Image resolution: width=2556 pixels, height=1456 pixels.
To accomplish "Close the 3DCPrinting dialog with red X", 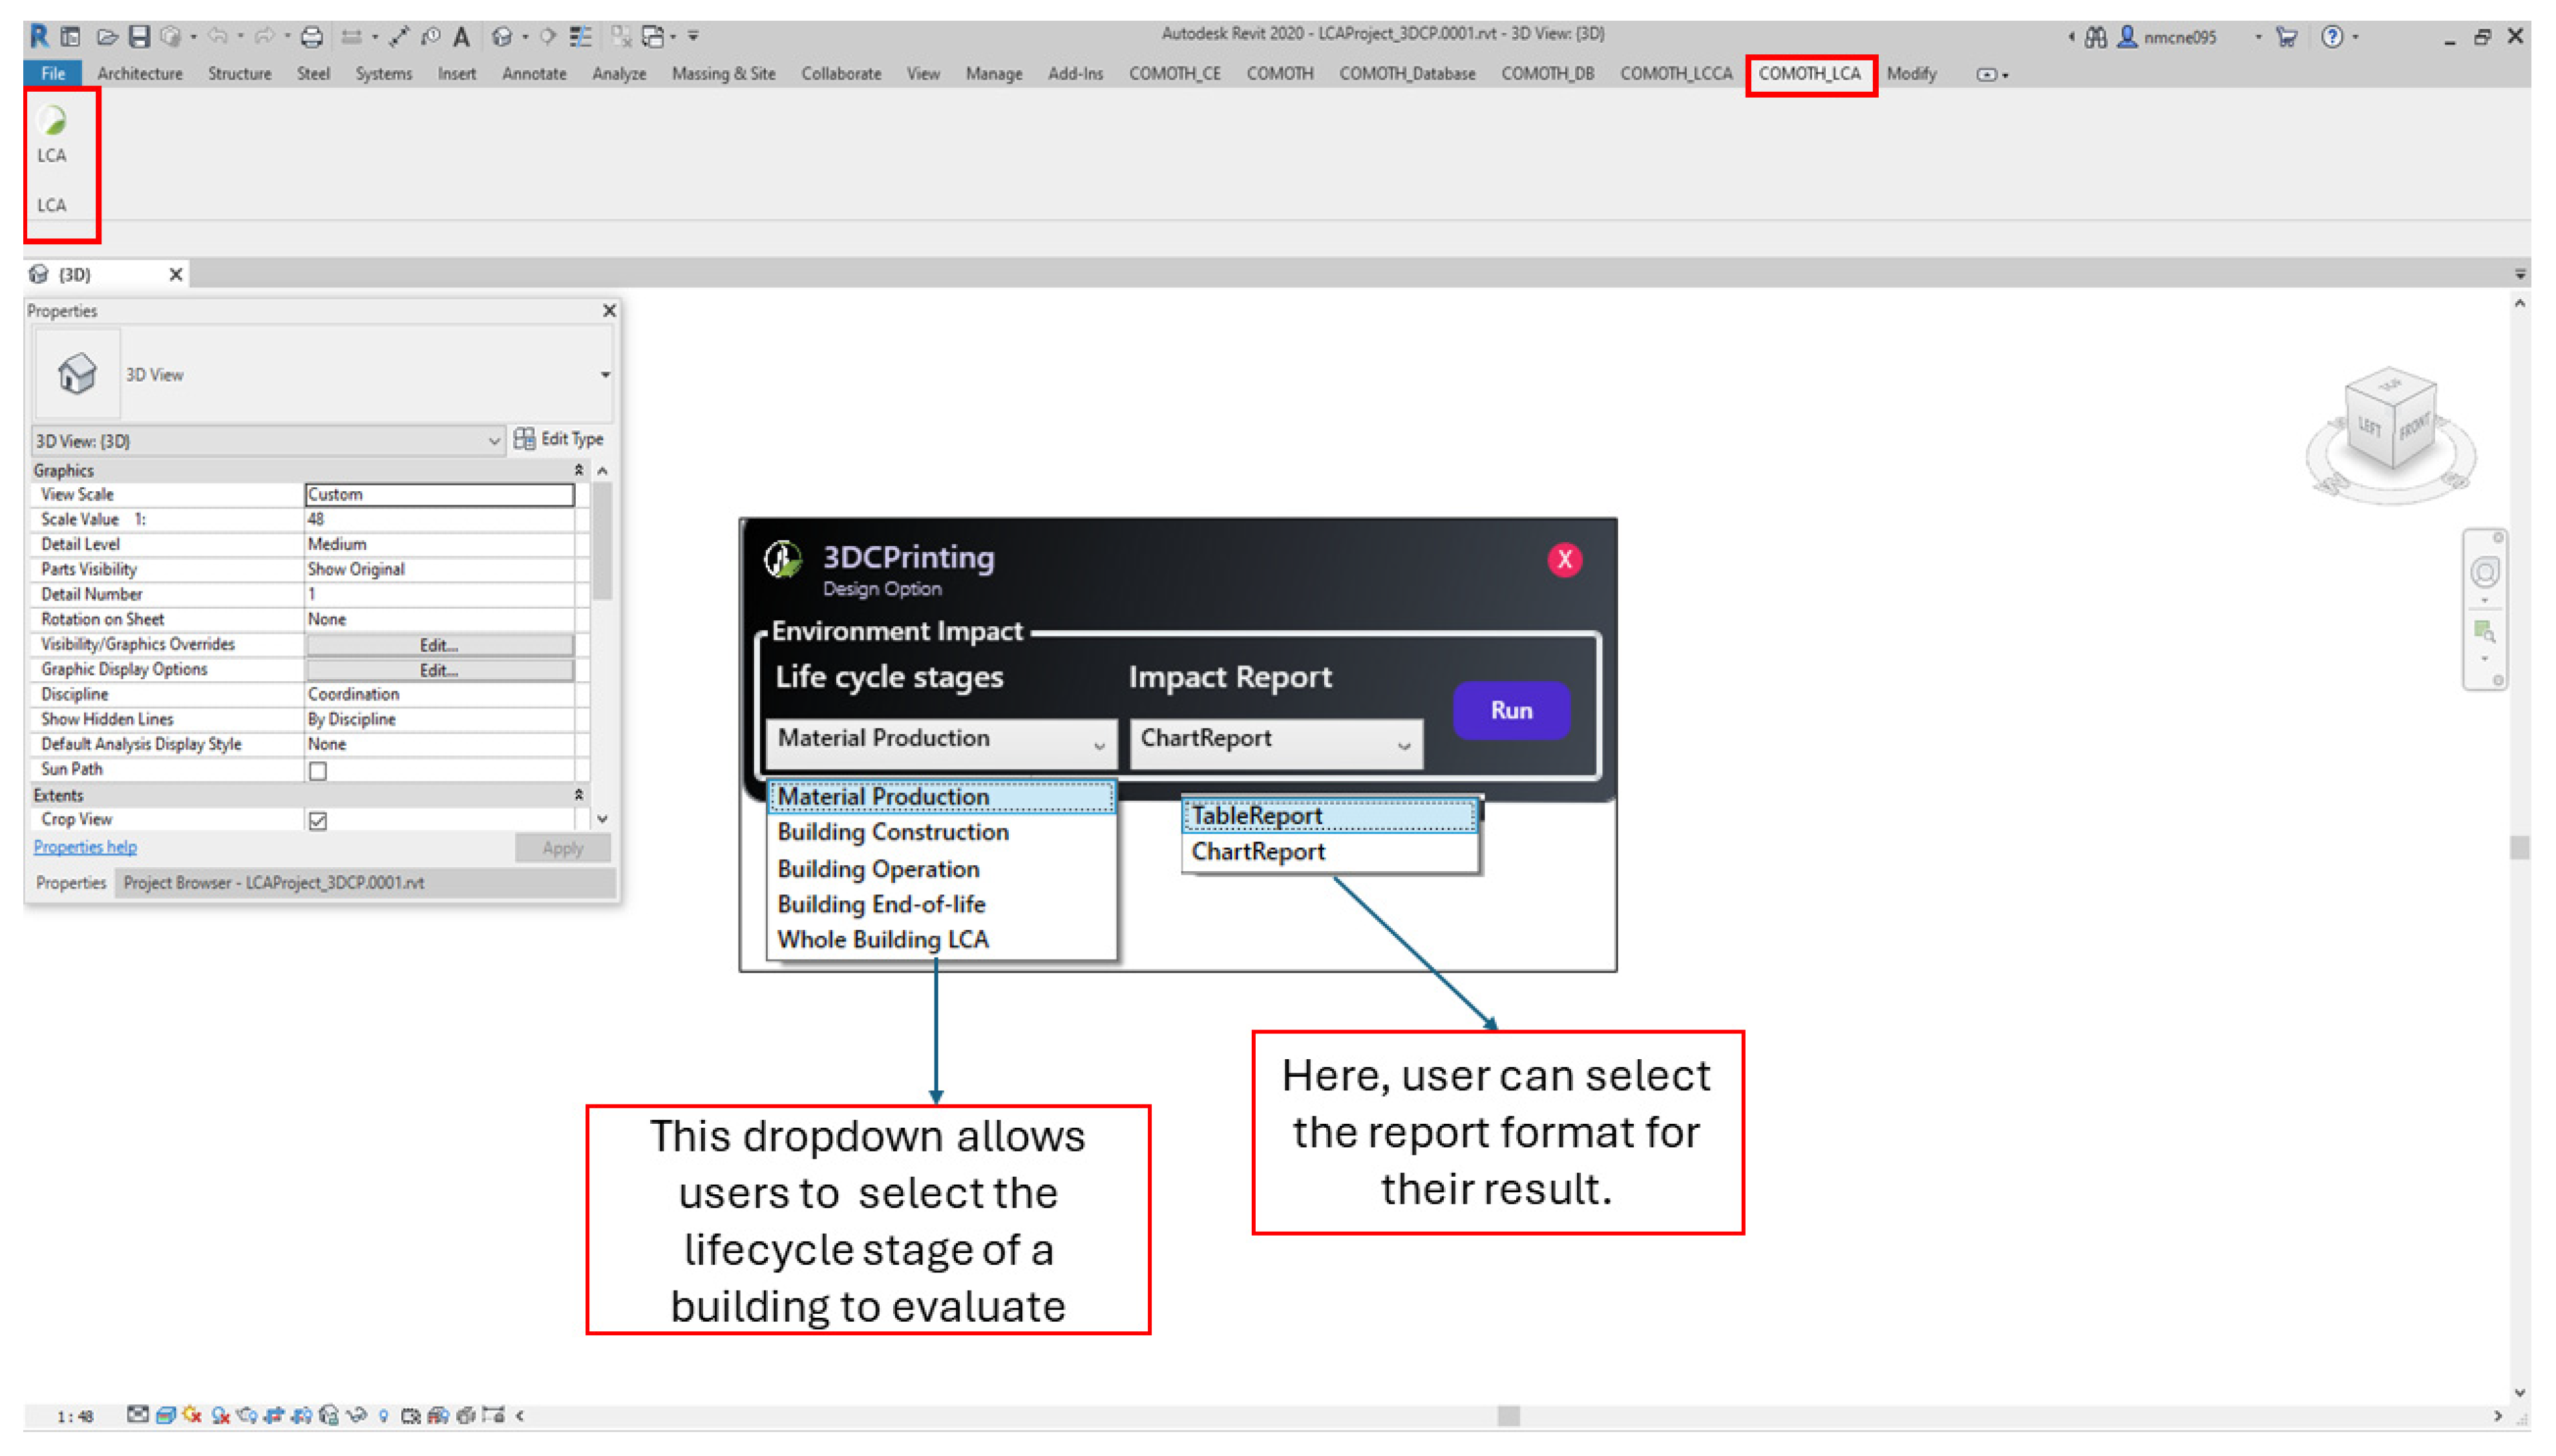I will coord(1564,559).
